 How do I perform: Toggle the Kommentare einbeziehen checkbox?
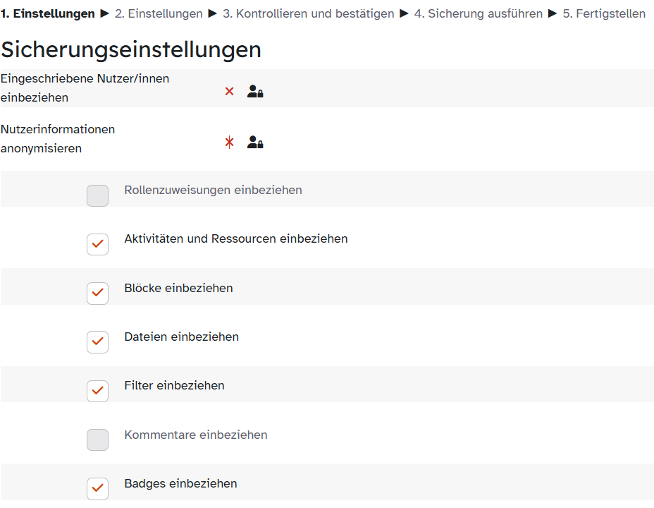click(97, 440)
